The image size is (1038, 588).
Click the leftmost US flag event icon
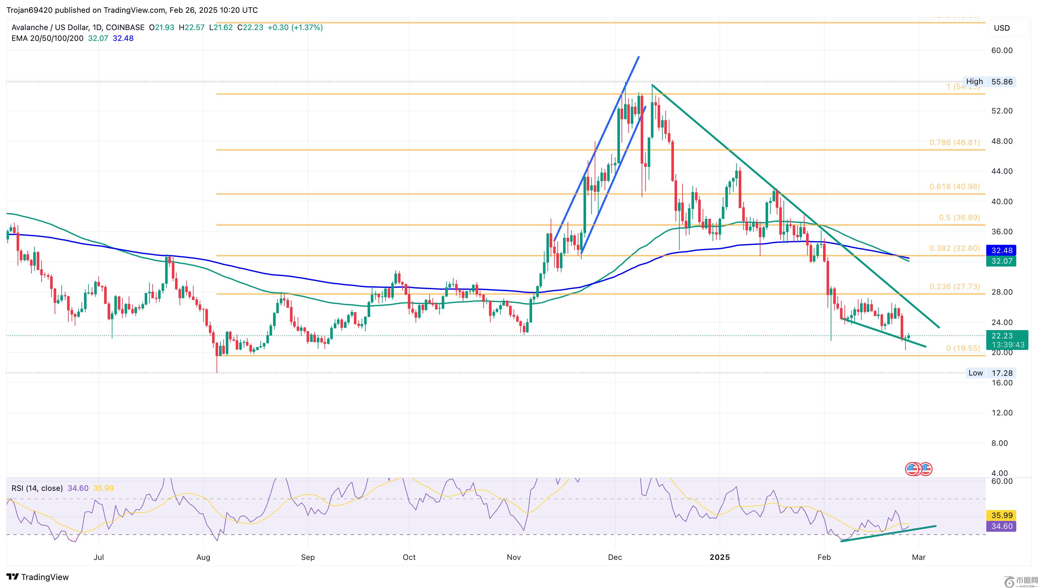[912, 469]
